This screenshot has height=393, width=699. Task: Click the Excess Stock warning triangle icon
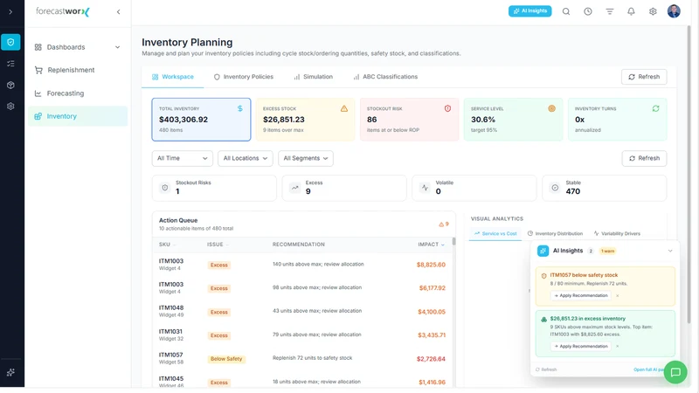pos(344,108)
